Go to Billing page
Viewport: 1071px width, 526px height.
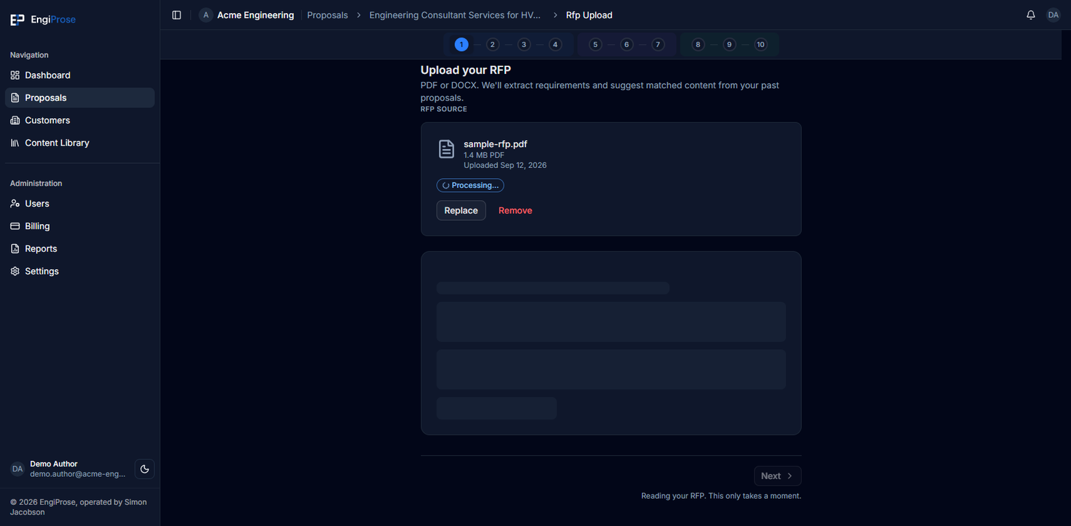[x=80, y=226]
